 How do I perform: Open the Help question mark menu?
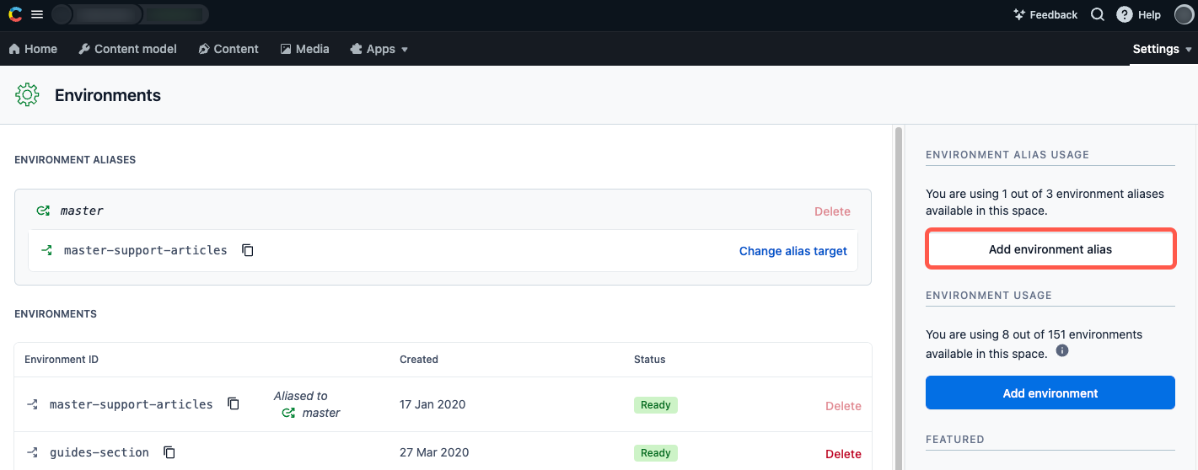pyautogui.click(x=1139, y=14)
